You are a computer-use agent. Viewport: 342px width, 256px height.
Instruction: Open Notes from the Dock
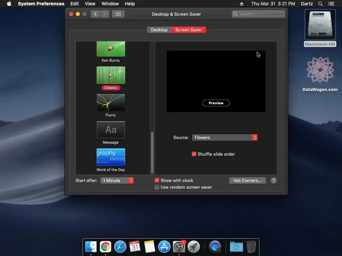[x=149, y=247]
